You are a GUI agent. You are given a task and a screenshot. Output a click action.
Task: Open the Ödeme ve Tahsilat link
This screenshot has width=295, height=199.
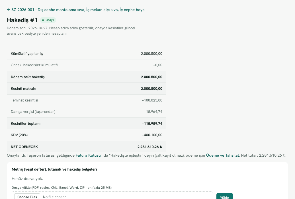(222, 156)
